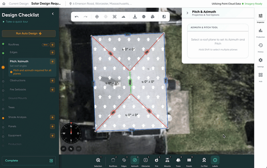Image resolution: width=267 pixels, height=168 pixels.
Task: Open the Trees checklist step
Action: tap(11, 107)
